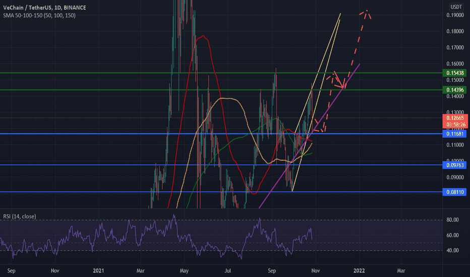Select the 0.09763 blue price label
Viewport: 470px width, 277px height.
(454, 165)
